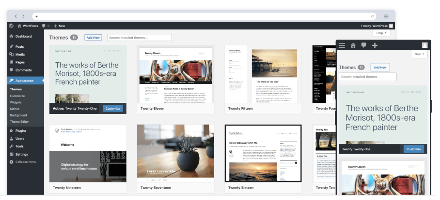
Task: Open Theme Editor submenu item
Action: [x=19, y=122]
